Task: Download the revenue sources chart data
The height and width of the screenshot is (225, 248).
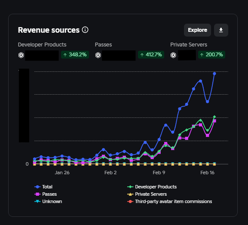Action: click(x=221, y=30)
